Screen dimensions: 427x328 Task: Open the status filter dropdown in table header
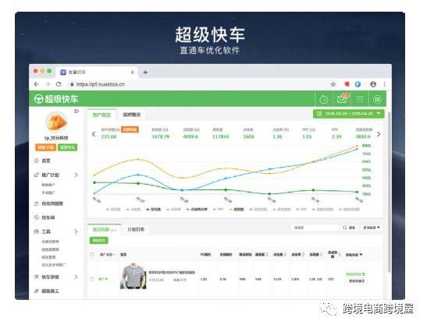pos(108,255)
